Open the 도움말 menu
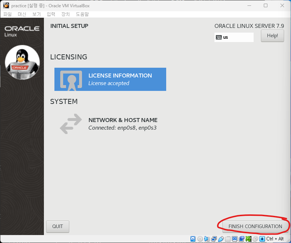The height and width of the screenshot is (243, 291). (82, 14)
